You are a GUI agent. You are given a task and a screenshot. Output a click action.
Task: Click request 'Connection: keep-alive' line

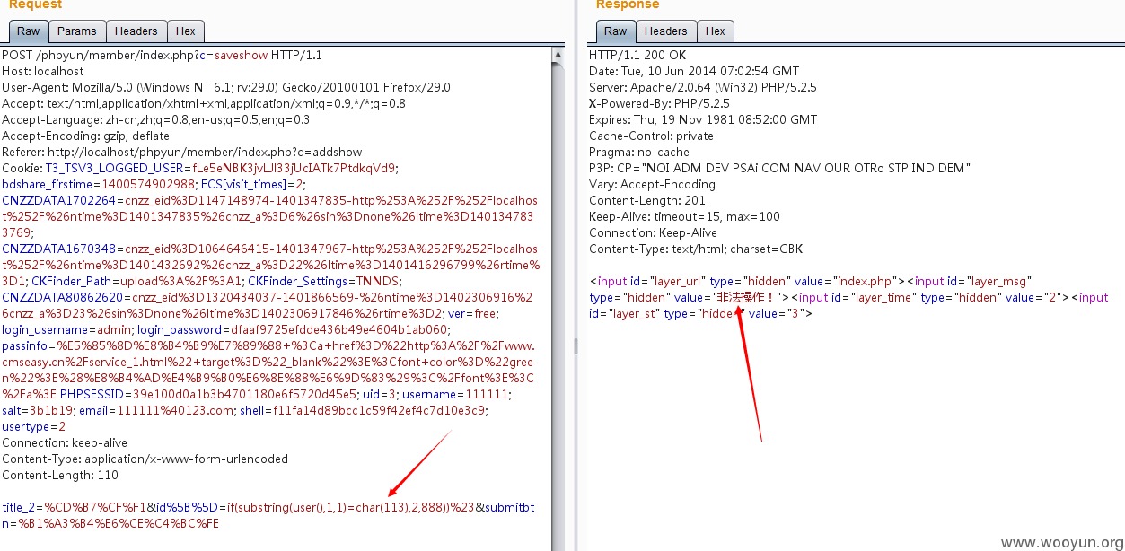[x=65, y=442]
